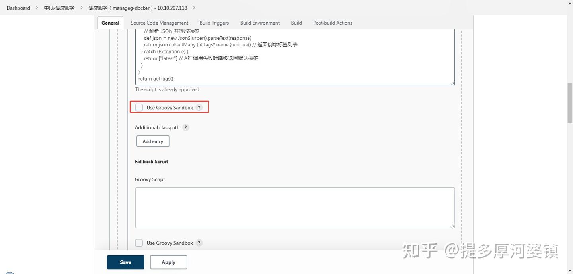Click into the getTags Groovy script editor
This screenshot has height=274, width=573.
coord(295,57)
